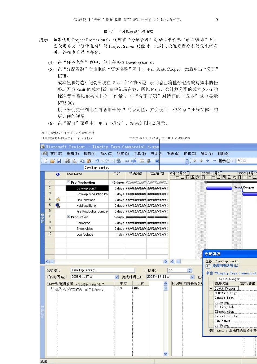Viewport: 257px width, 364px height.
Task: Click the Arial font name box
Action: (246, 161)
